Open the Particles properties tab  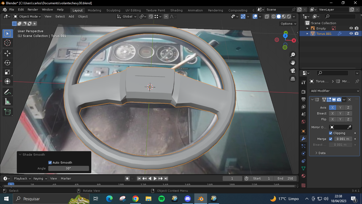(x=303, y=146)
